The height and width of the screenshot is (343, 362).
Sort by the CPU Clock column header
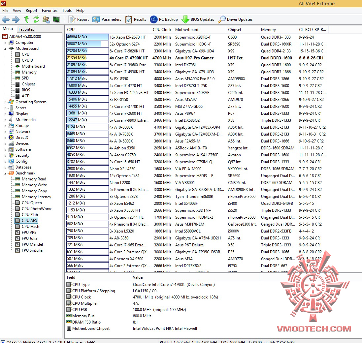point(162,30)
